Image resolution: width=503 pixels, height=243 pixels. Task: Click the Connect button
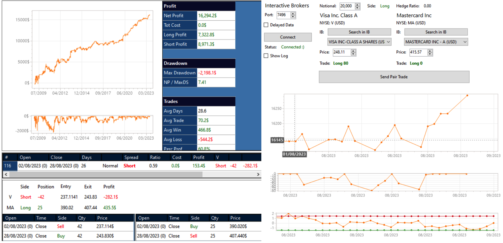click(x=288, y=37)
